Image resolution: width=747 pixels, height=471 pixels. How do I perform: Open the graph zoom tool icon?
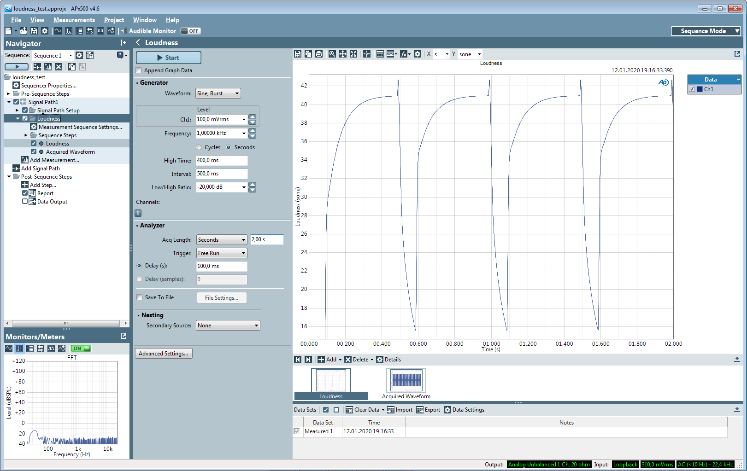coord(331,54)
